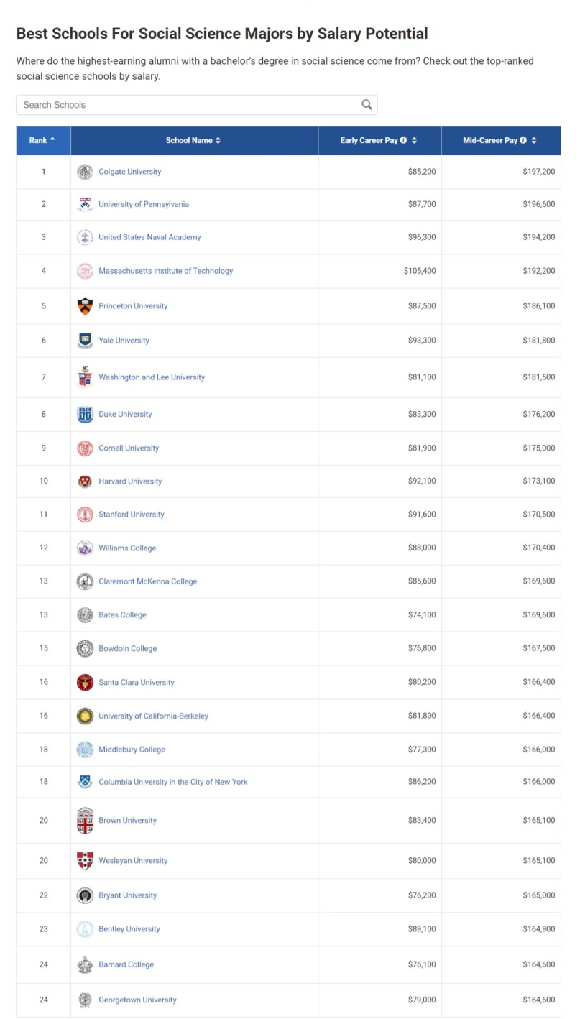Image resolution: width=585 pixels, height=1019 pixels.
Task: Click the Santa Clara University logo
Action: click(x=85, y=683)
